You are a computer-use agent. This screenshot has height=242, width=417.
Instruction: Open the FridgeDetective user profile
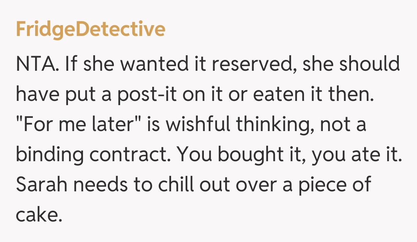(x=90, y=29)
